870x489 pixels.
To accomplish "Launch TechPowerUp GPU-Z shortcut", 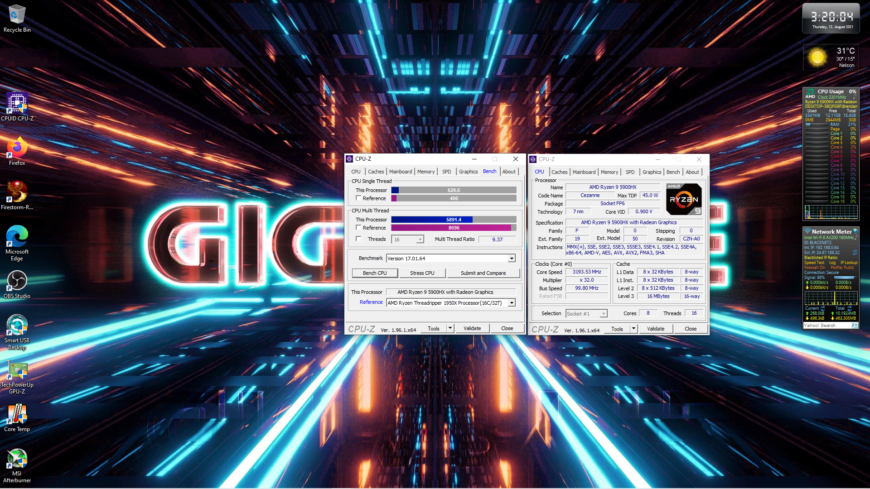I will [x=17, y=376].
